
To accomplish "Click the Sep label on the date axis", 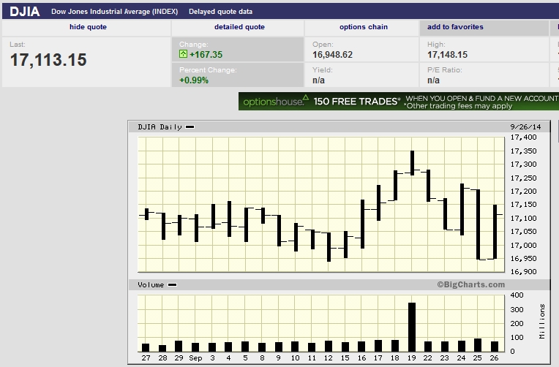I will [195, 358].
